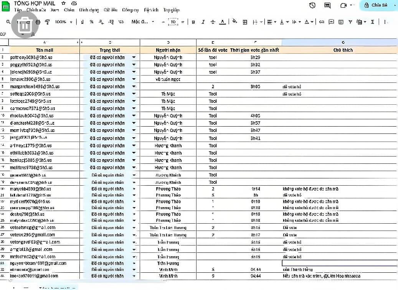Image resolution: width=398 pixels, height=290 pixels.
Task: Click the borders icon in toolbar
Action: [x=245, y=22]
